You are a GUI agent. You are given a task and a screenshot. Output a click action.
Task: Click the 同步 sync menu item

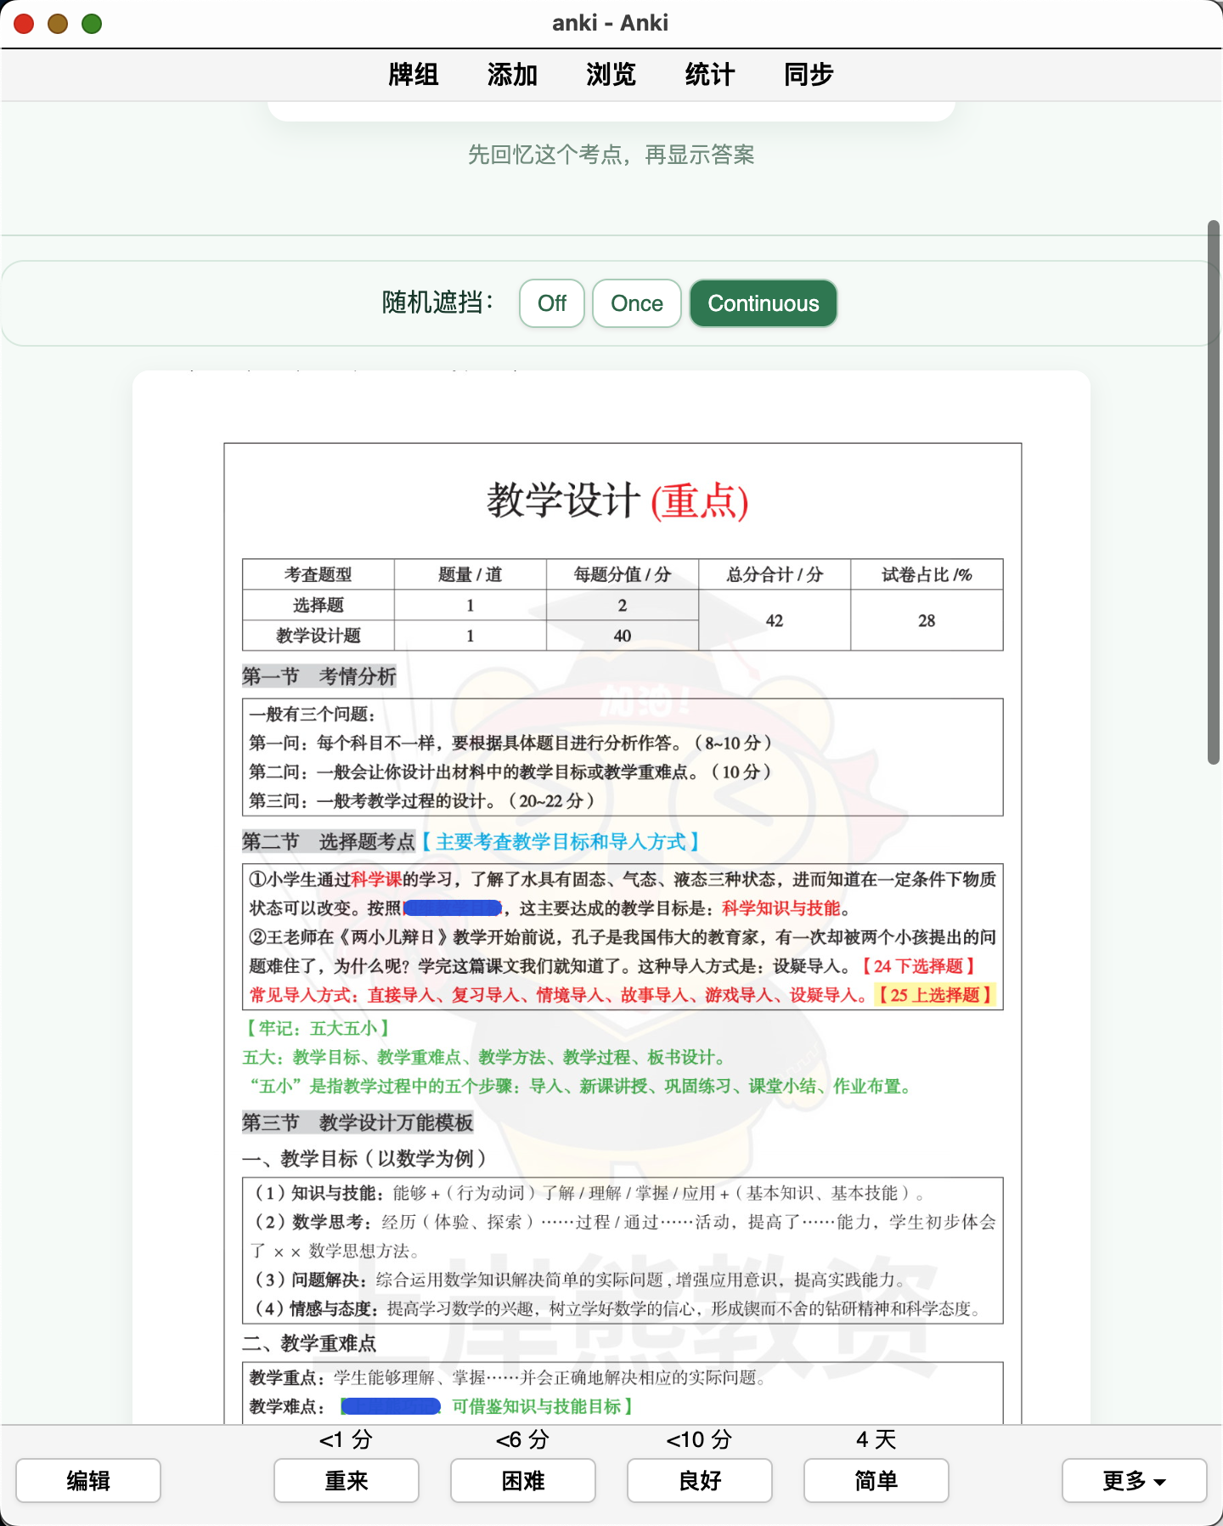click(x=809, y=75)
